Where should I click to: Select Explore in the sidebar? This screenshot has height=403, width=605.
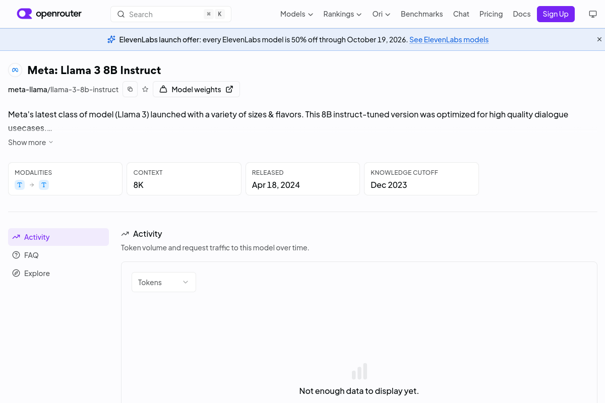[x=58, y=273]
